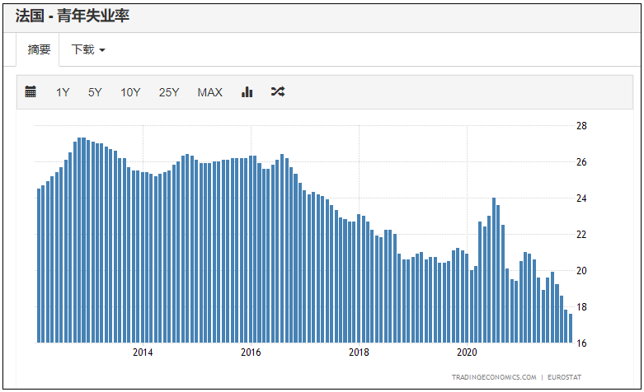Open the TRADINGECONOMICS.COM source link

(494, 377)
